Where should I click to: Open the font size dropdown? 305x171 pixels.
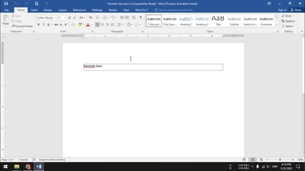65,18
